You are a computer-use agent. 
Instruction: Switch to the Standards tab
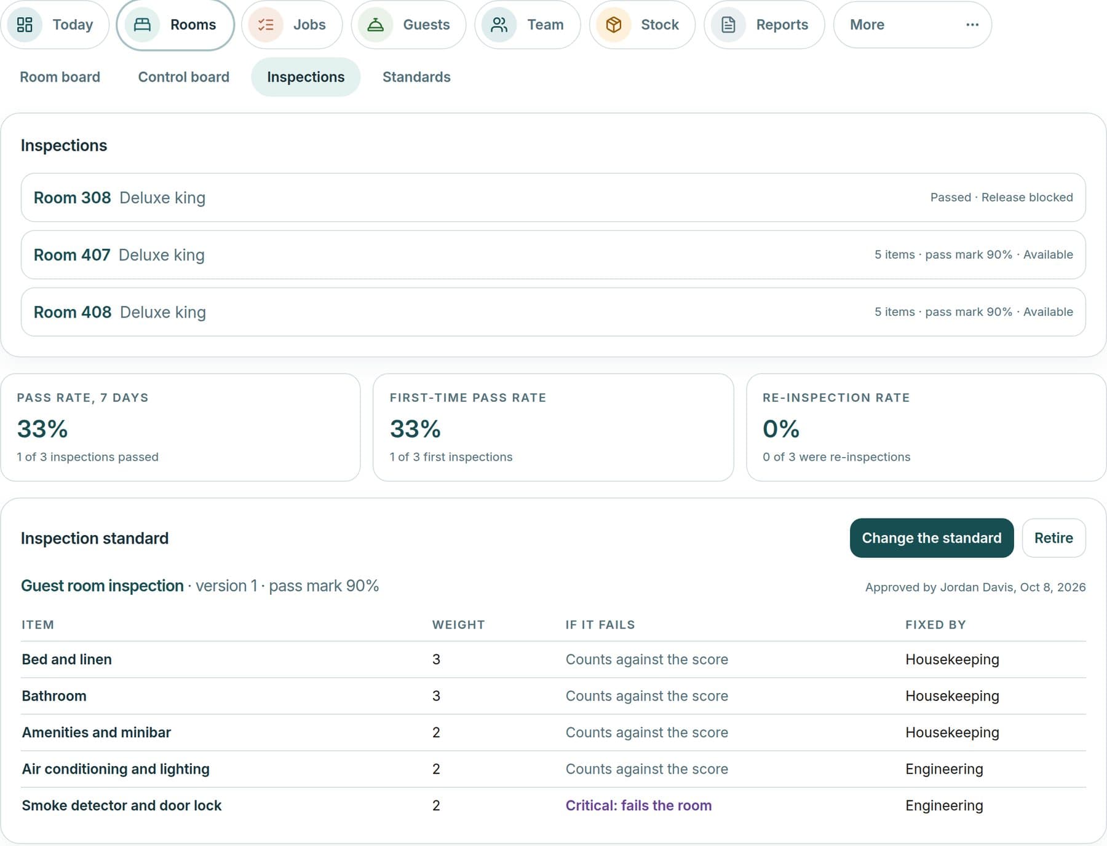click(416, 77)
